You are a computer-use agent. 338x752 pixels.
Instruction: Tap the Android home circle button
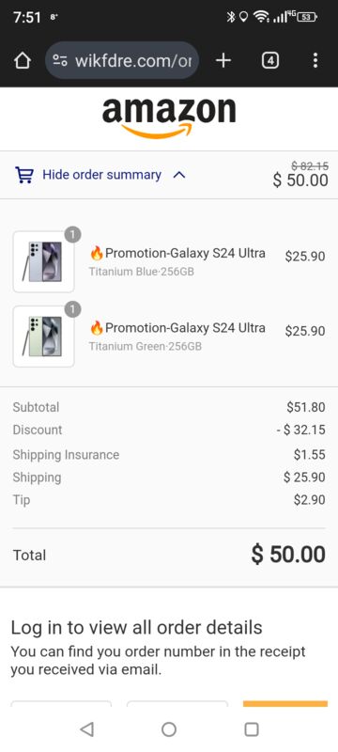169,729
